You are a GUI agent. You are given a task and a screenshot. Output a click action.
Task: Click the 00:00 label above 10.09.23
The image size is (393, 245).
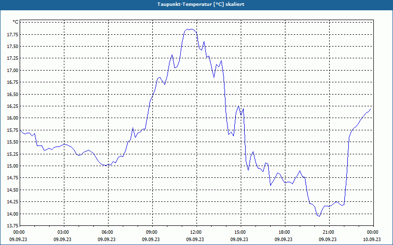coord(372,232)
